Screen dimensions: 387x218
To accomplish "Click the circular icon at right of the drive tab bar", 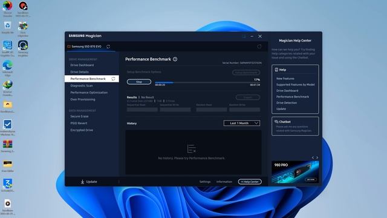I will click(259, 47).
